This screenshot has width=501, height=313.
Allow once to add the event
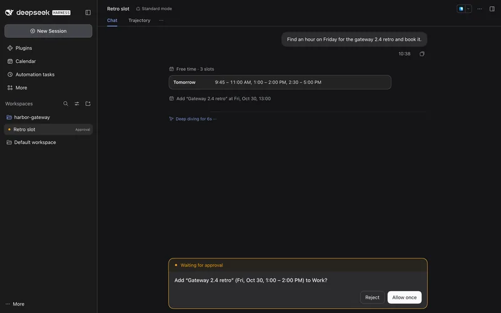[404, 297]
